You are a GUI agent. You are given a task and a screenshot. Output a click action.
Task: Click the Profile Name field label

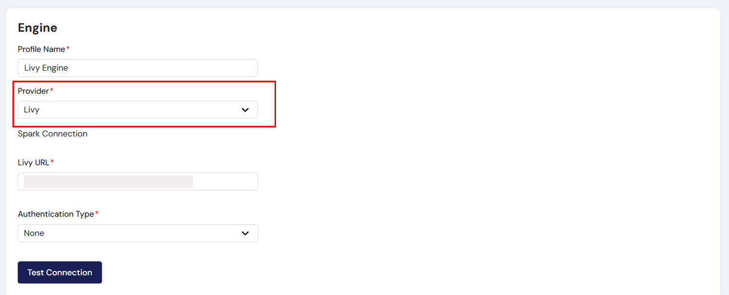pyautogui.click(x=41, y=49)
